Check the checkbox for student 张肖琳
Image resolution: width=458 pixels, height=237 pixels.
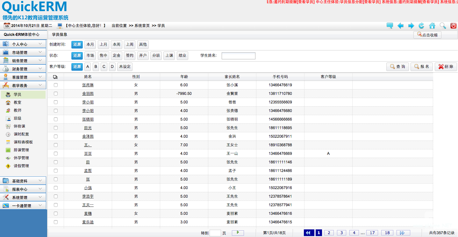56,85
